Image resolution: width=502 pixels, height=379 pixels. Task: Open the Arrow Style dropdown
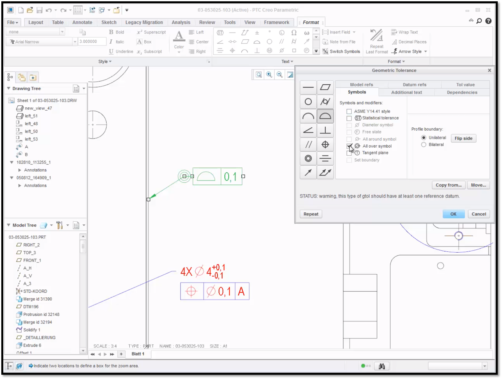click(426, 52)
